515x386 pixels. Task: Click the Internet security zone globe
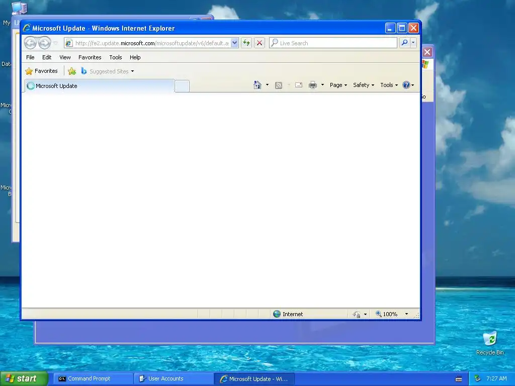(x=277, y=314)
